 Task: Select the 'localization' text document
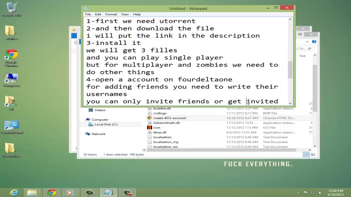[x=162, y=137]
